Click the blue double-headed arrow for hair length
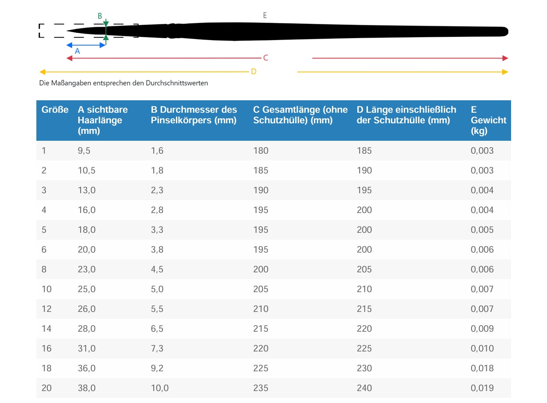 (x=86, y=45)
